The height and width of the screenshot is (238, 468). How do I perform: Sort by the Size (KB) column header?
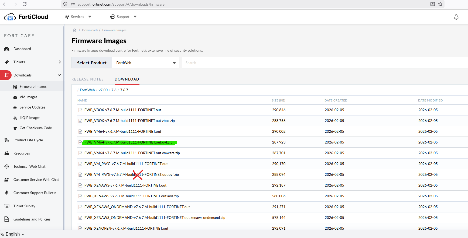278,100
